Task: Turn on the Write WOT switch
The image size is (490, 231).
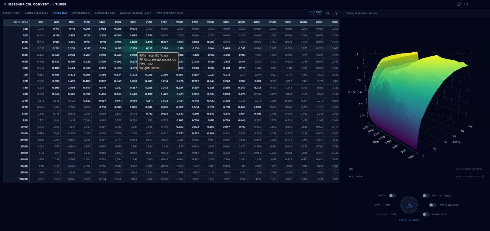Action: [x=426, y=214]
